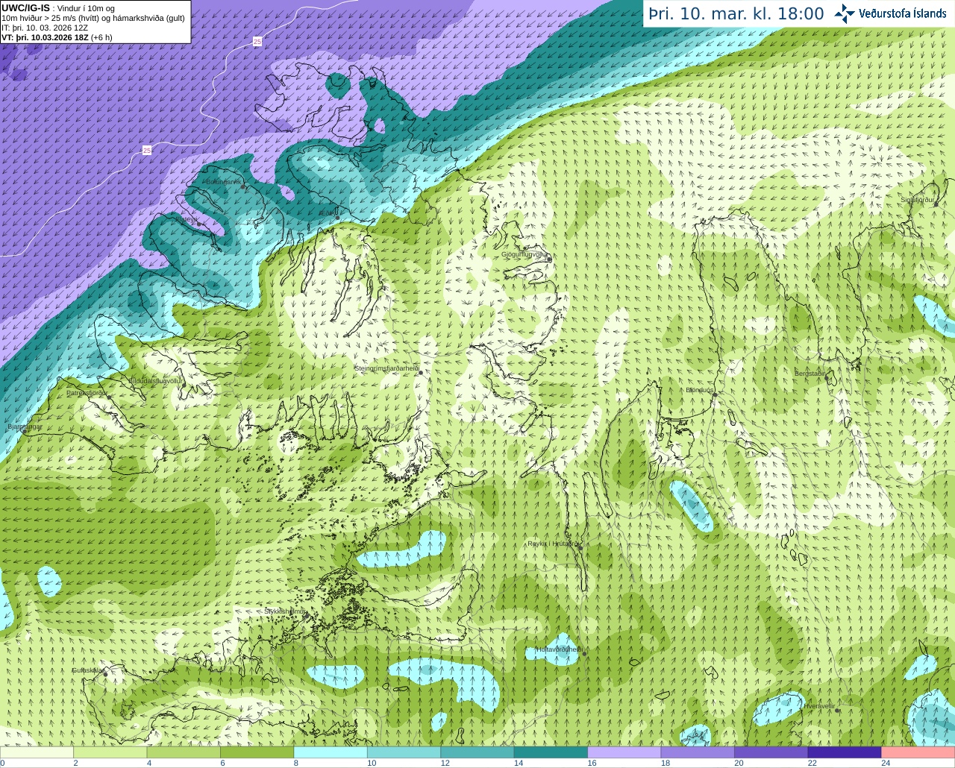The image size is (955, 768).
Task: Click the scale number 8 on legend
Action: [x=296, y=763]
